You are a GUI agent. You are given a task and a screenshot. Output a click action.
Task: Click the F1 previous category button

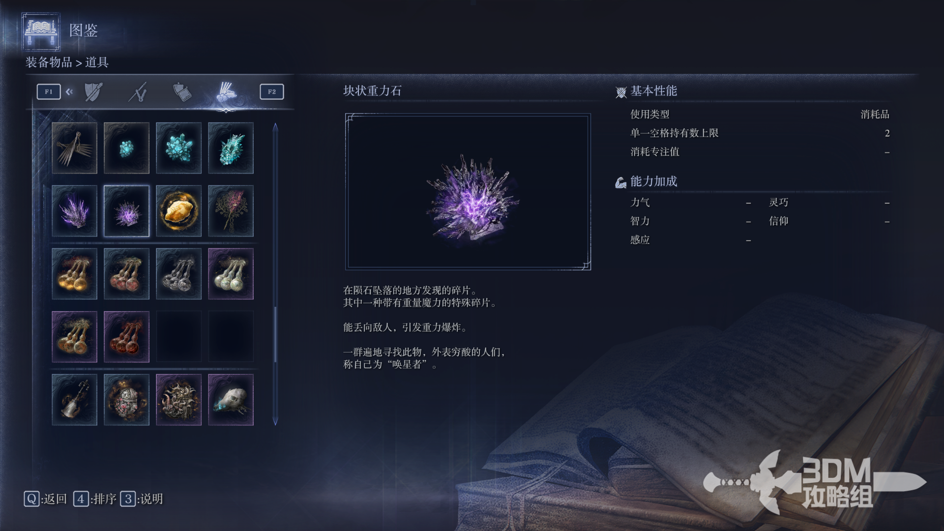point(49,92)
